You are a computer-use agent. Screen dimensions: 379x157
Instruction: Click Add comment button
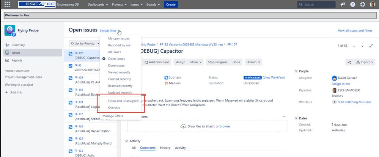coord(157,62)
